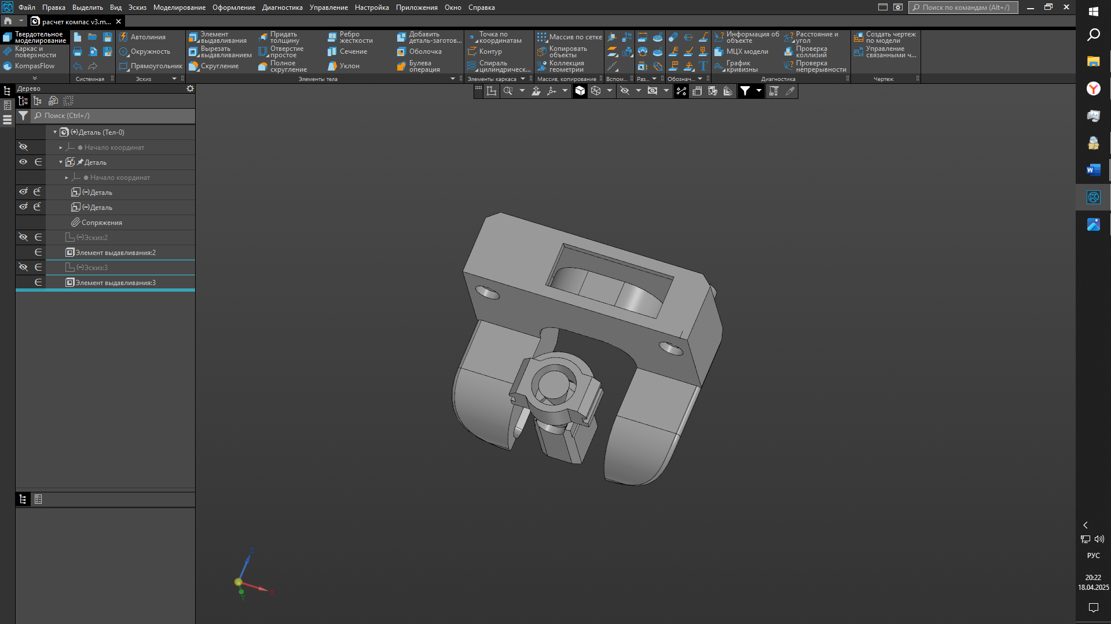This screenshot has height=624, width=1111.
Task: Open the tree panel settings gear
Action: click(190, 89)
